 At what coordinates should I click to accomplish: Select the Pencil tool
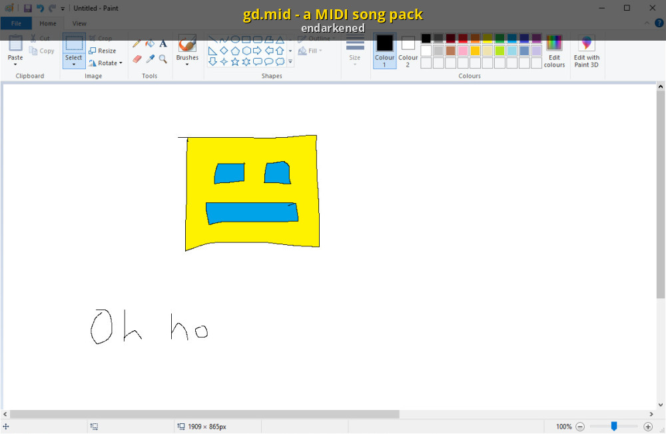click(x=137, y=44)
